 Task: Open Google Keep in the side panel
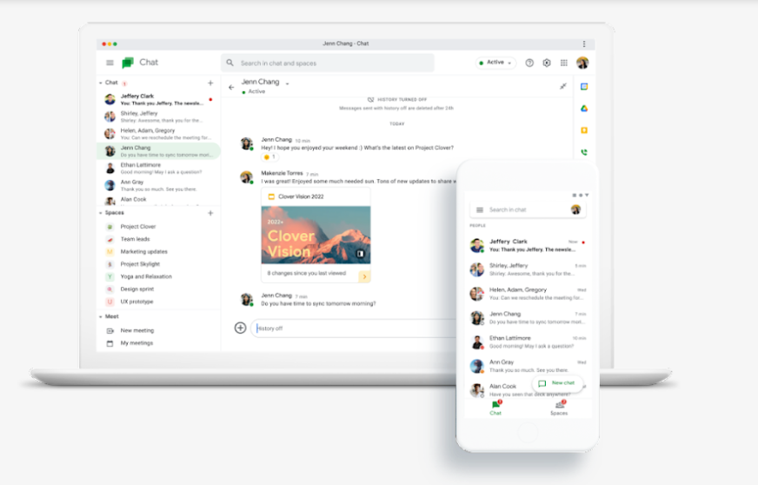pyautogui.click(x=584, y=130)
